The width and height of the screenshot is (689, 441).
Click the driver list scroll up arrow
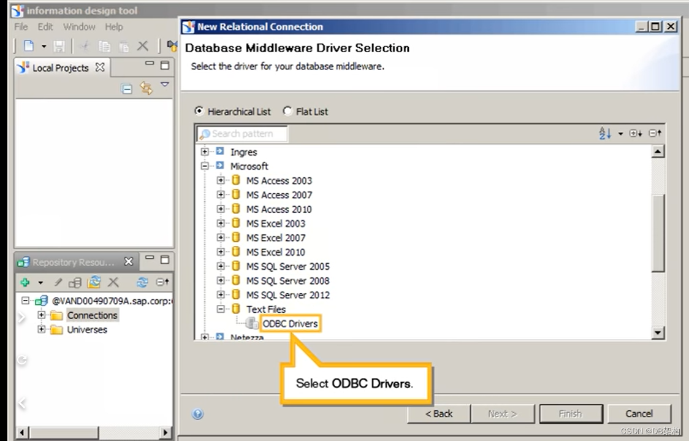point(657,151)
